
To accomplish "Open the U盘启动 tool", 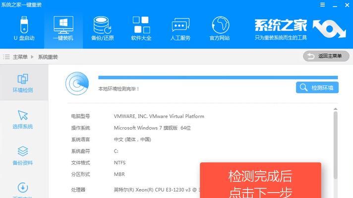I will pyautogui.click(x=24, y=29).
